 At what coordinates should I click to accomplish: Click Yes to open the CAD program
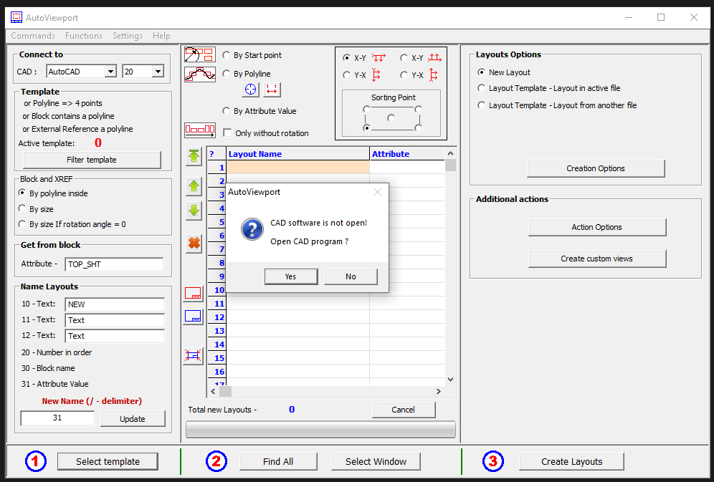[x=290, y=276]
